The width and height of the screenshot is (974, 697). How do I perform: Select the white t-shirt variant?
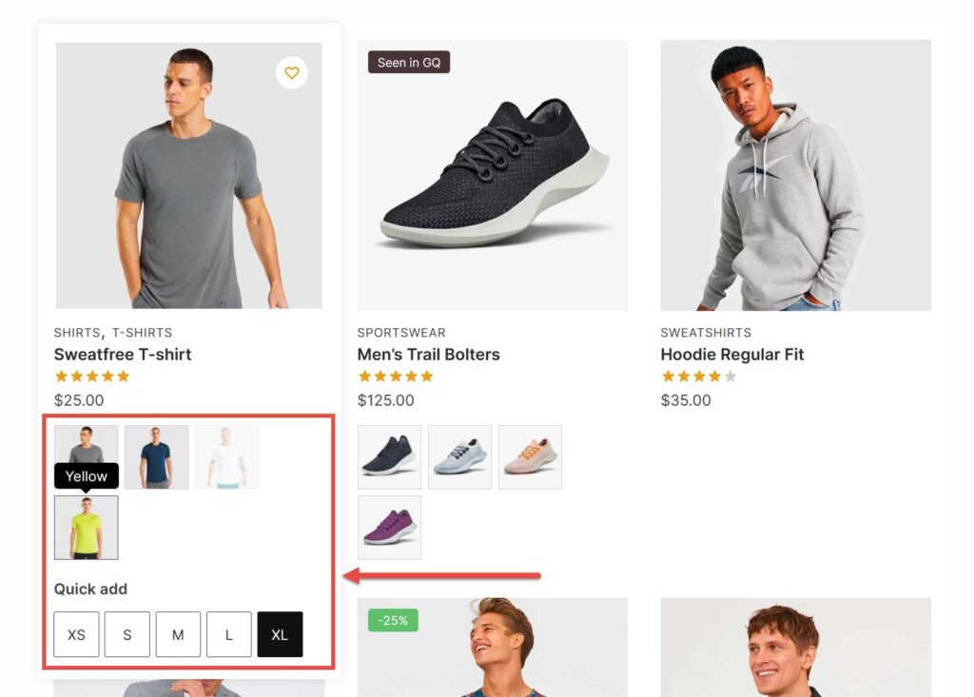point(226,456)
